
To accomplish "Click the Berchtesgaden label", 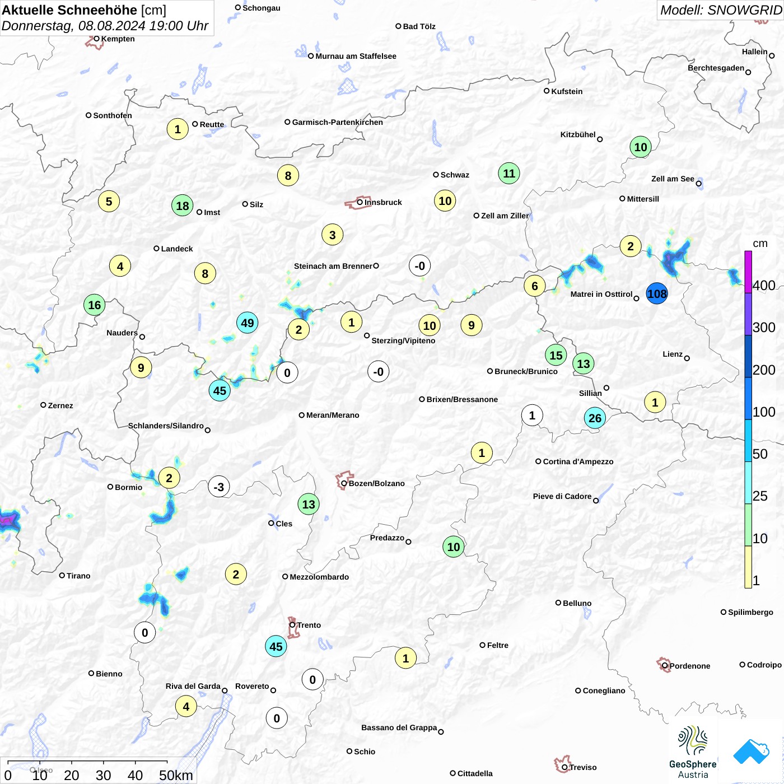I will point(716,68).
